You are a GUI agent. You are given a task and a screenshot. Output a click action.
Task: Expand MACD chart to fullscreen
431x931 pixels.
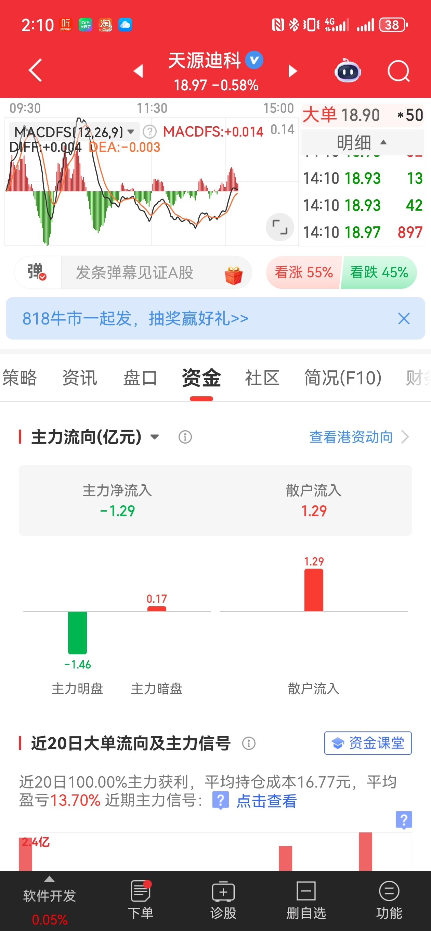[x=279, y=227]
